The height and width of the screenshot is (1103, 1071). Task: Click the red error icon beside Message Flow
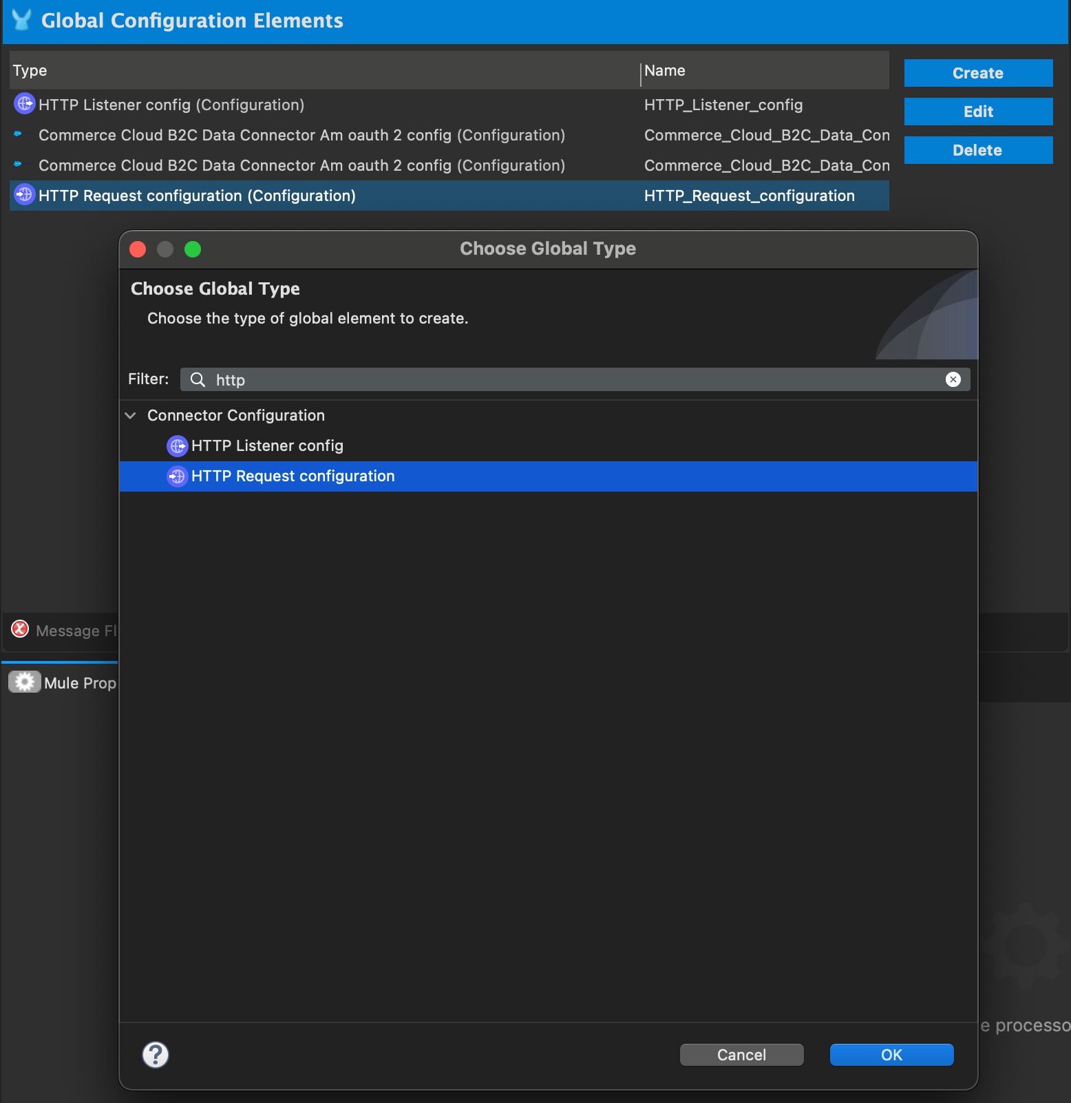(20, 629)
